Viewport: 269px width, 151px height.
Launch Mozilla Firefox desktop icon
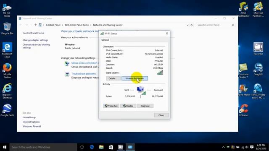(7, 71)
